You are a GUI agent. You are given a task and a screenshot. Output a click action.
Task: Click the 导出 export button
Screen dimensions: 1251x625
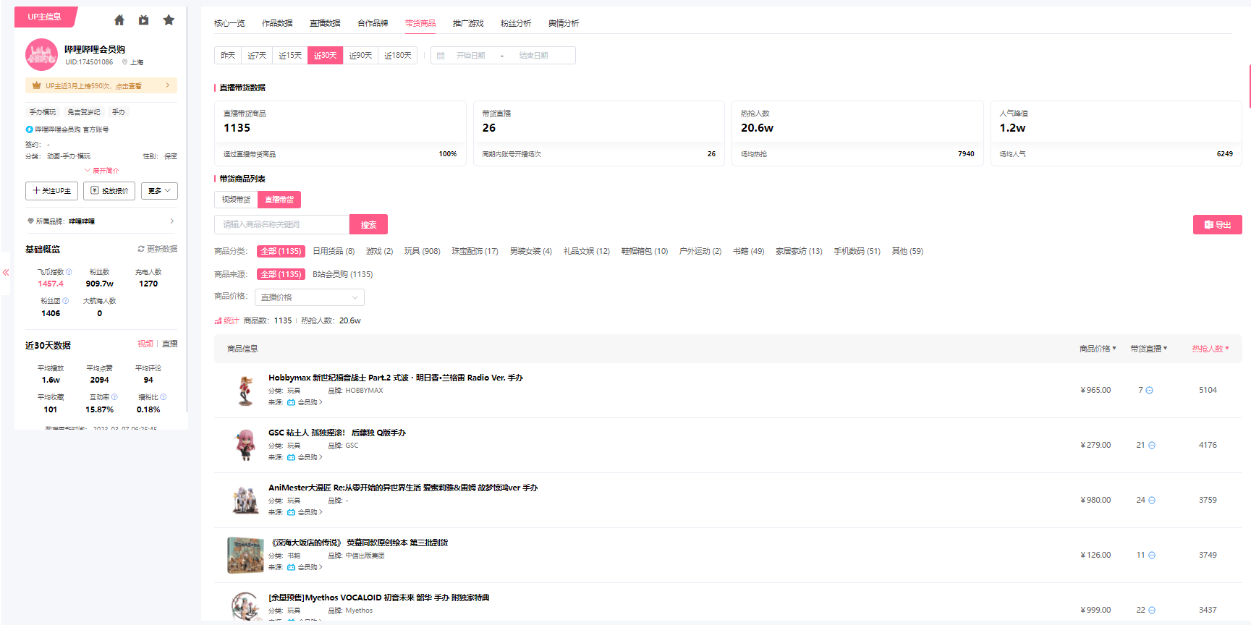1218,225
